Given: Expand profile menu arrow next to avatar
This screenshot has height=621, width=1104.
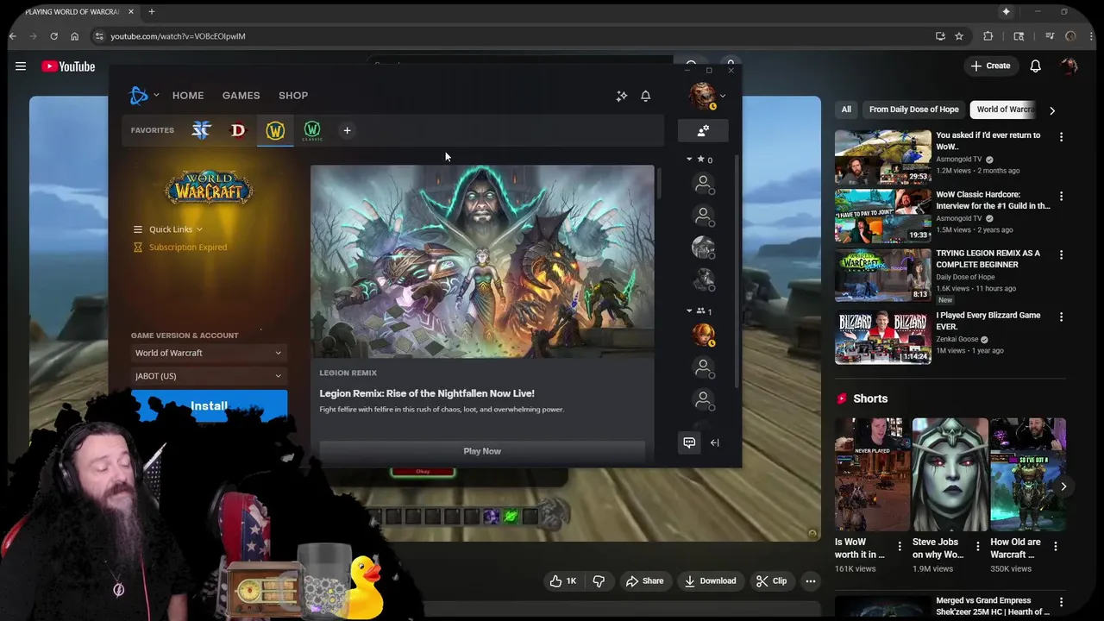Looking at the screenshot, I should [x=723, y=96].
